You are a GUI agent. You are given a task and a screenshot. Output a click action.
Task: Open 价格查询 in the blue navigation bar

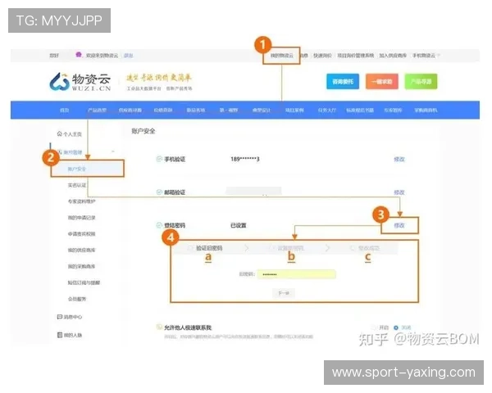click(163, 110)
